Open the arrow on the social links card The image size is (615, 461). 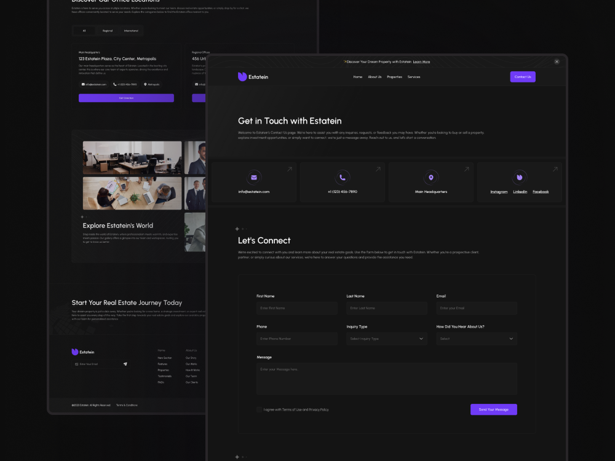pos(555,170)
